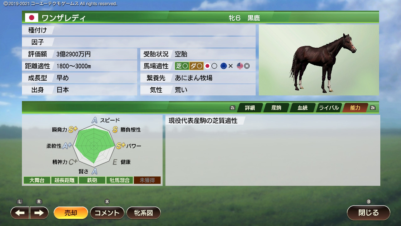Switch to the ライバル tab
This screenshot has height=226, width=401.
(x=329, y=108)
